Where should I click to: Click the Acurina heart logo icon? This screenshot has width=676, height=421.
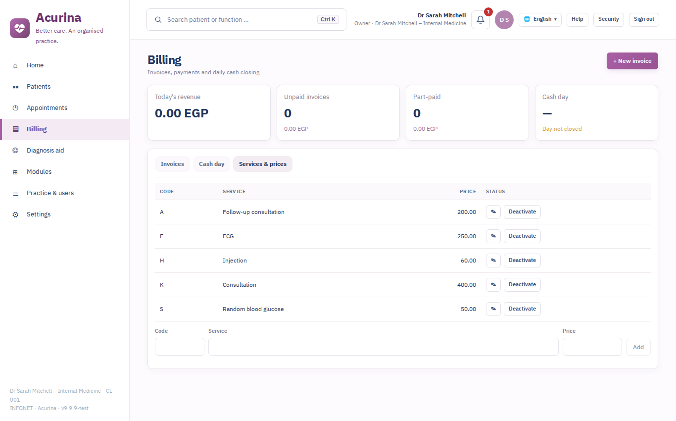[20, 28]
